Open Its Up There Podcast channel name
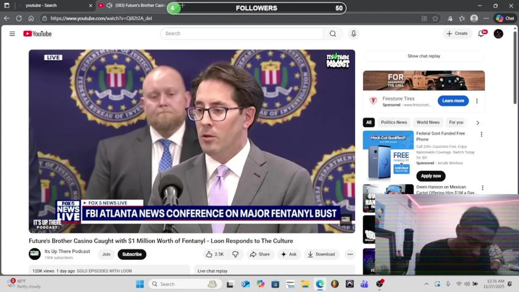This screenshot has width=519, height=292. tap(67, 251)
